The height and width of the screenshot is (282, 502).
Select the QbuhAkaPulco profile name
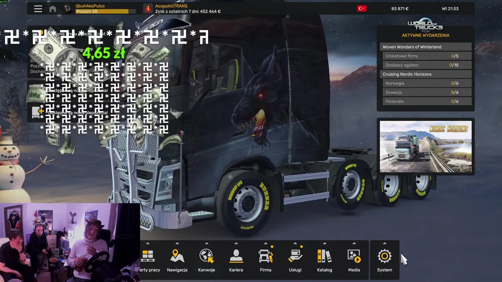90,6
